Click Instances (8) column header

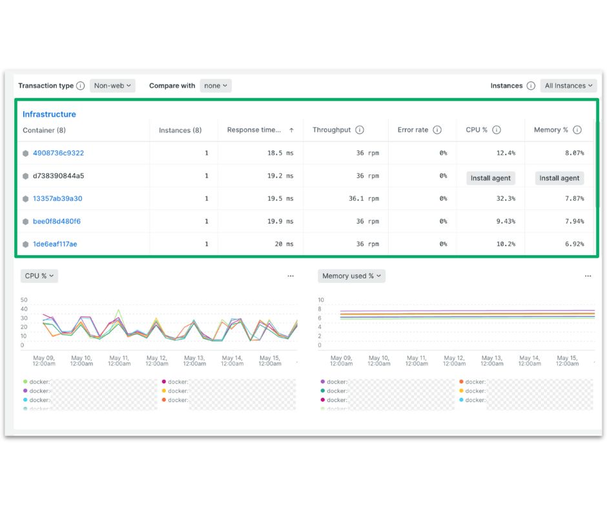pos(180,130)
